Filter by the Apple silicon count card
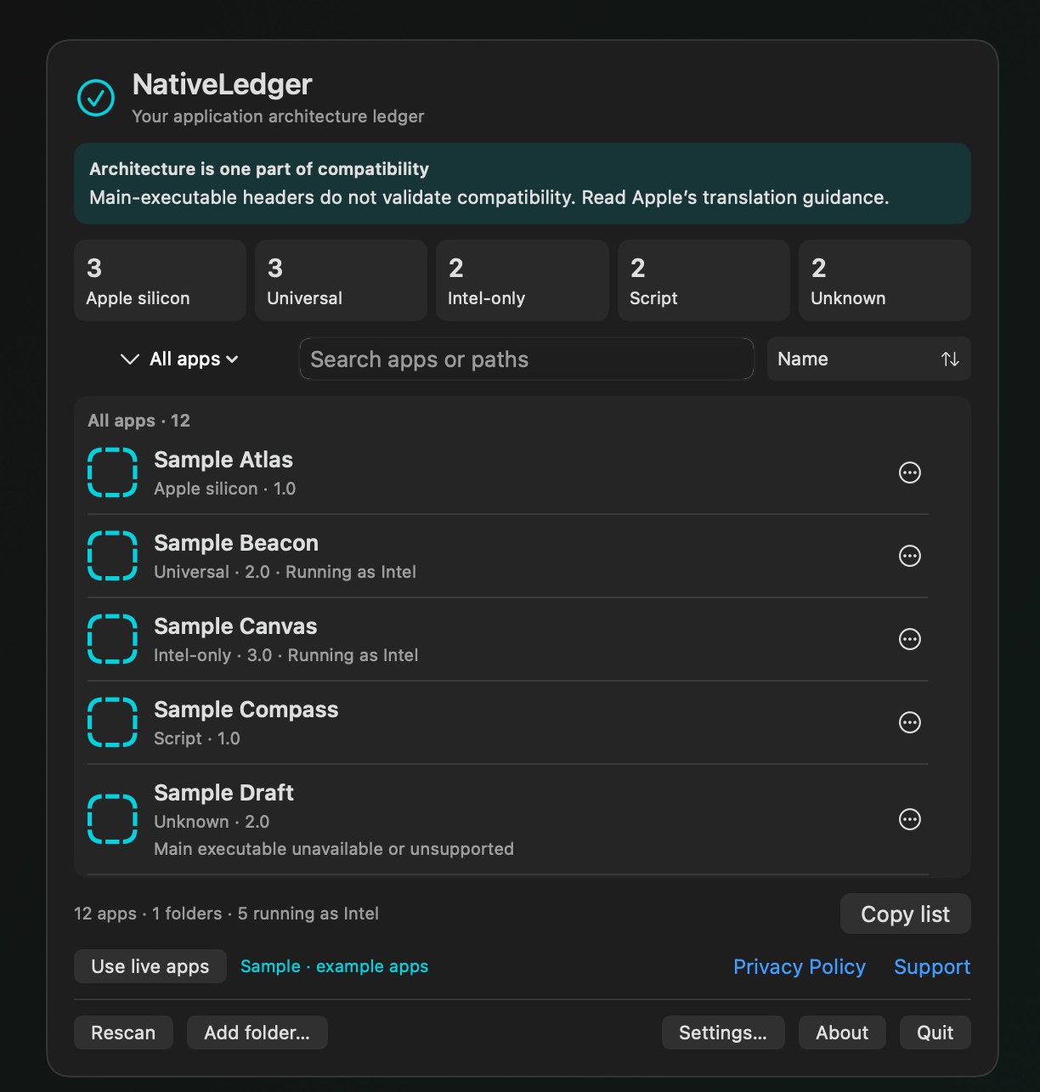Image resolution: width=1040 pixels, height=1092 pixels. tap(160, 280)
